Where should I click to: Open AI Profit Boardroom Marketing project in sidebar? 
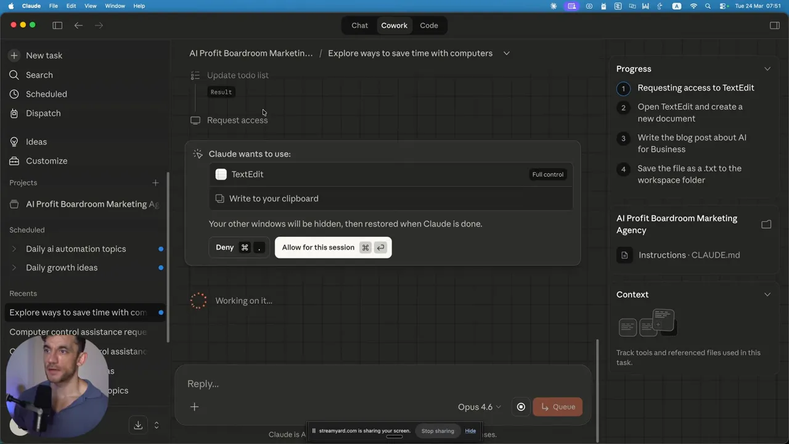tap(84, 204)
